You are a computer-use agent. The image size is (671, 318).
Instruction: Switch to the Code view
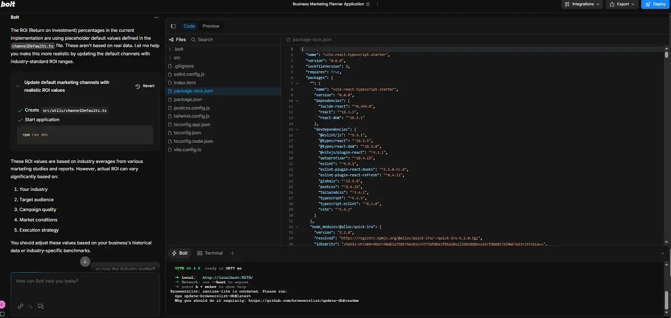190,26
